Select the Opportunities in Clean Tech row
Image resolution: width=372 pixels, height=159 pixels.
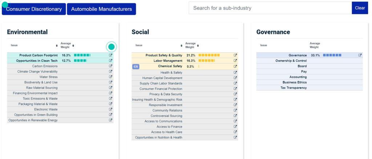[37, 61]
